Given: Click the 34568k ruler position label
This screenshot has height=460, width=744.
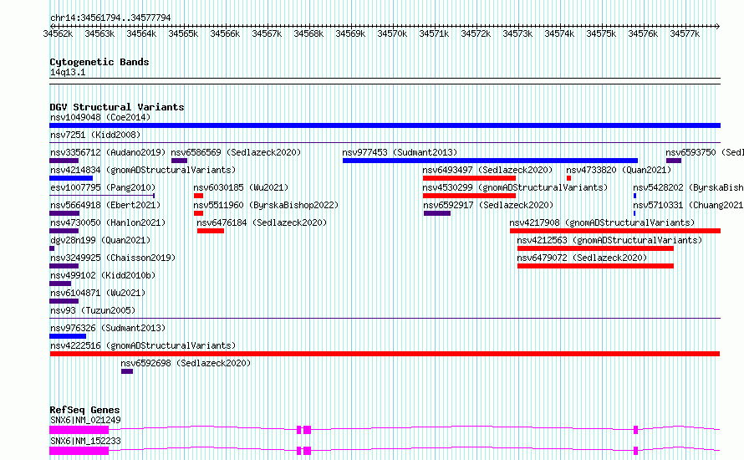Looking at the screenshot, I should (308, 33).
